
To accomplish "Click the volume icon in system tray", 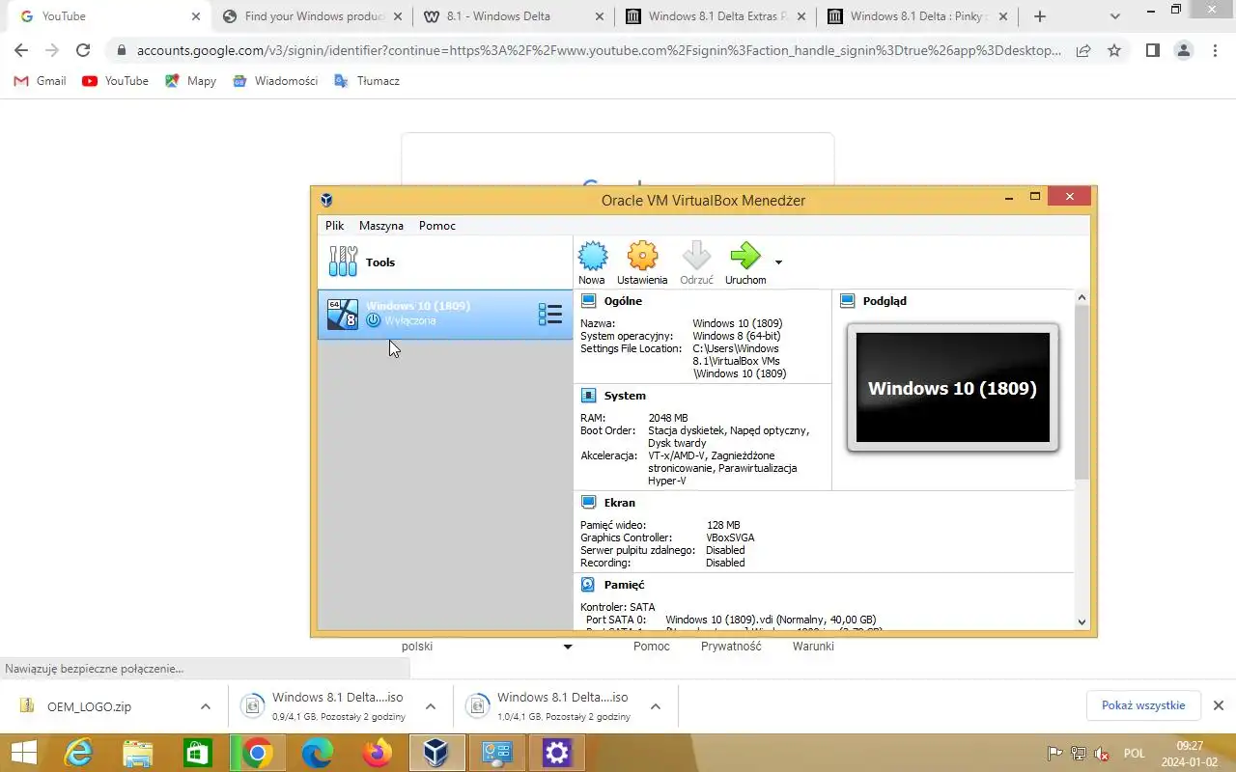I will [1102, 754].
